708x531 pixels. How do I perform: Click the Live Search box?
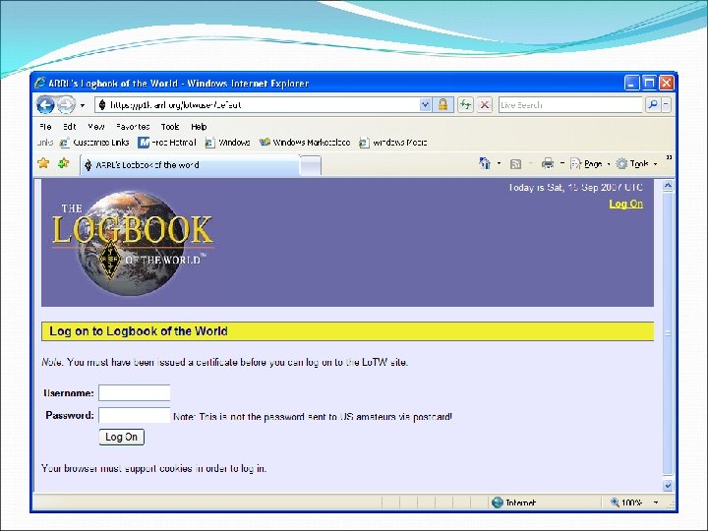[x=570, y=105]
